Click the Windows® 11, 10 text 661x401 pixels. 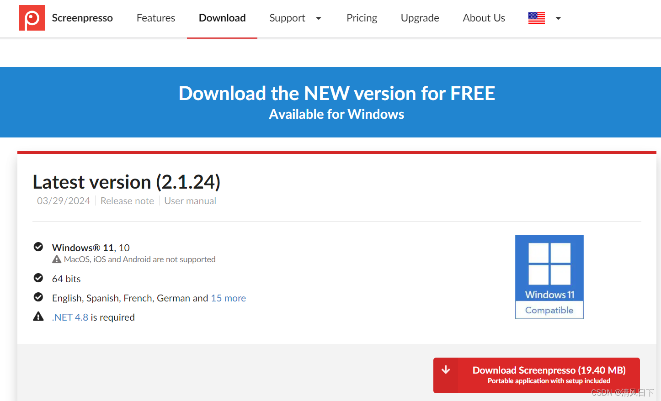pyautogui.click(x=91, y=248)
